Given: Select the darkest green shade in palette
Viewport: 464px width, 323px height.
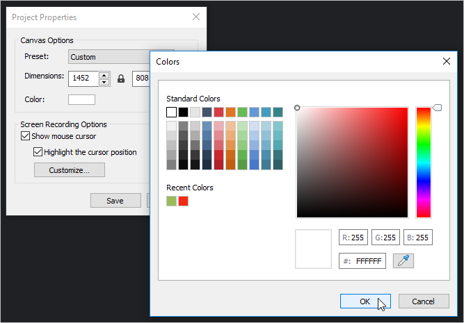Looking at the screenshot, I should pyautogui.click(x=242, y=165).
